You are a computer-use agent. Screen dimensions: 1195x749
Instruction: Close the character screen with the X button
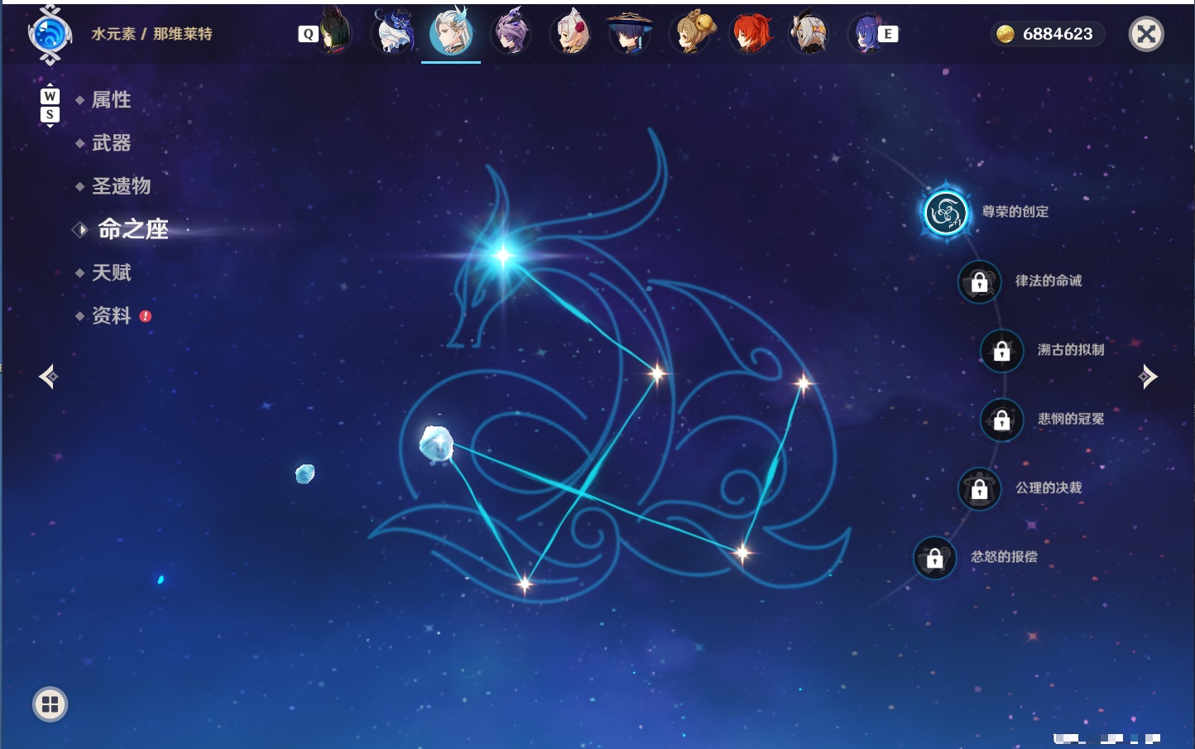pyautogui.click(x=1146, y=34)
